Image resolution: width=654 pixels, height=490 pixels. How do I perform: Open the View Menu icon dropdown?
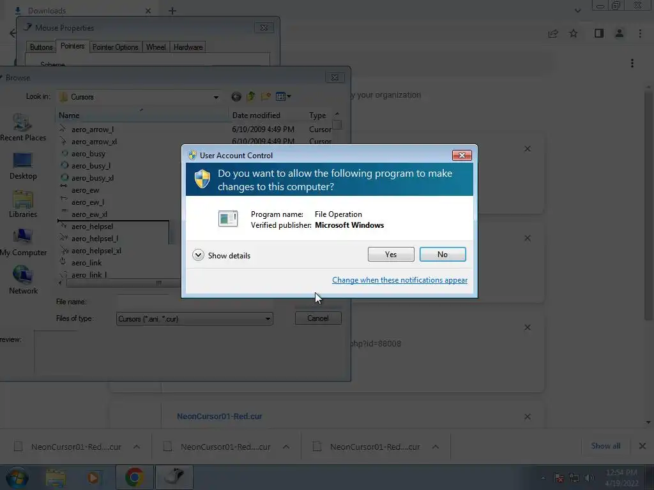click(x=283, y=97)
